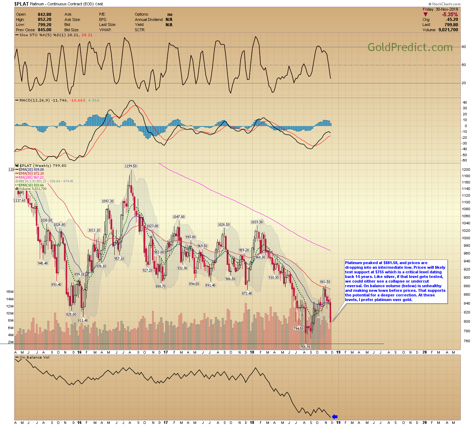Click the 'On Balance Vol' panel label
The width and height of the screenshot is (476, 426).
[34, 357]
